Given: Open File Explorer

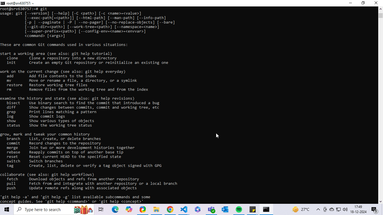Looking at the screenshot, I should [x=156, y=209].
